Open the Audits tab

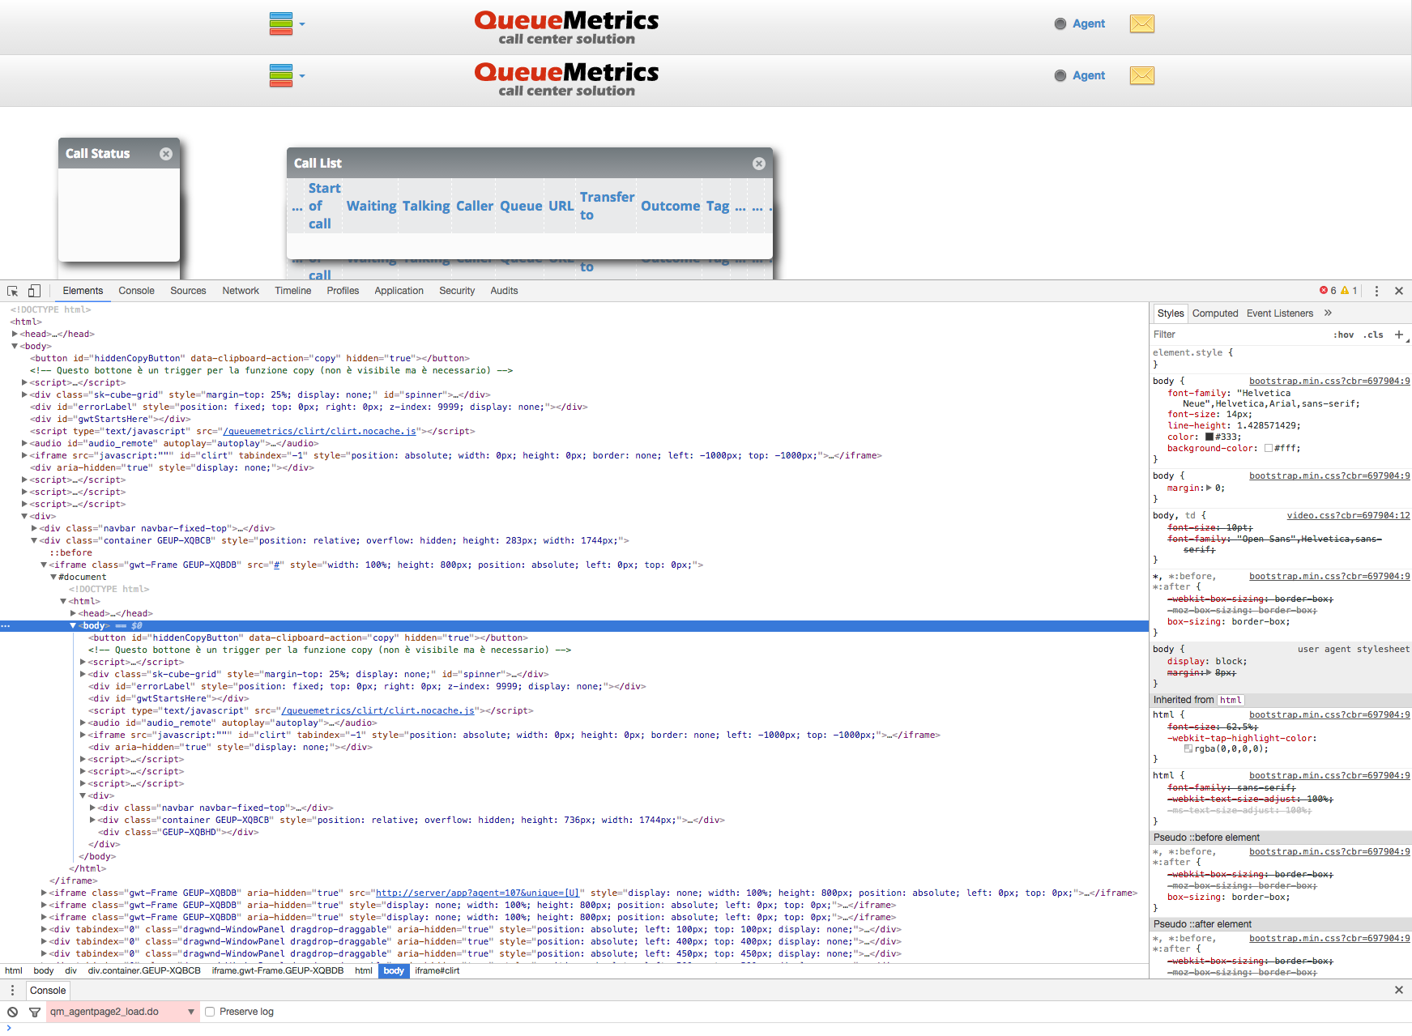[x=504, y=291]
